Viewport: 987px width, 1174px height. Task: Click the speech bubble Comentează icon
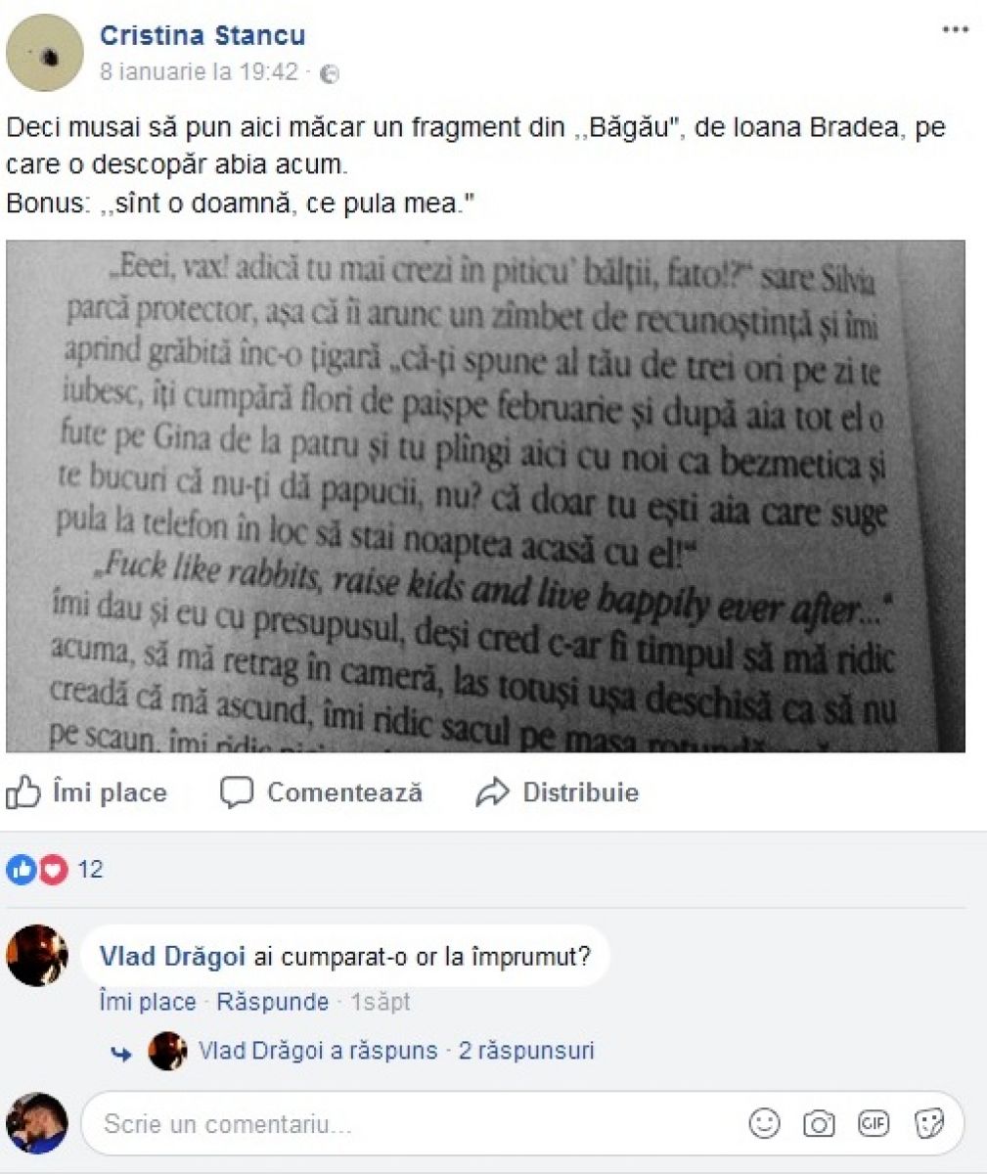237,792
